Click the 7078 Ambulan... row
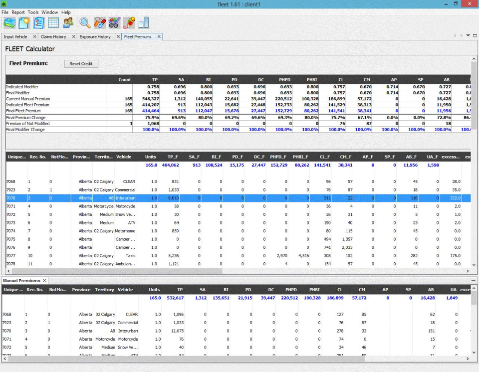The image size is (479, 372). coord(238,264)
